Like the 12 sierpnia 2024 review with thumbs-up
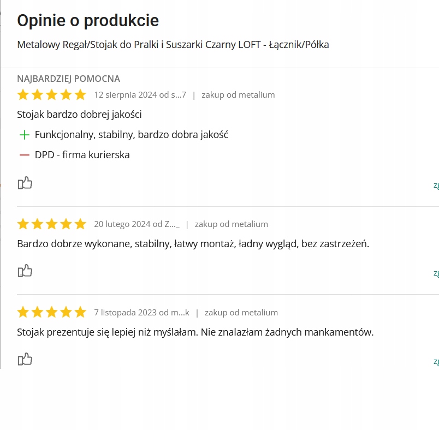Screen dimensions: 439x430 click(25, 183)
